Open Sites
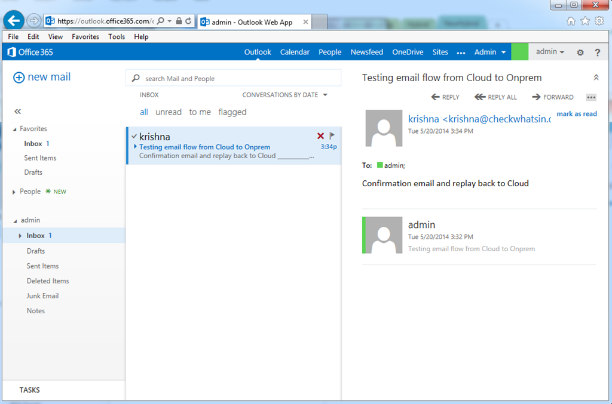This screenshot has width=612, height=404. [x=440, y=52]
